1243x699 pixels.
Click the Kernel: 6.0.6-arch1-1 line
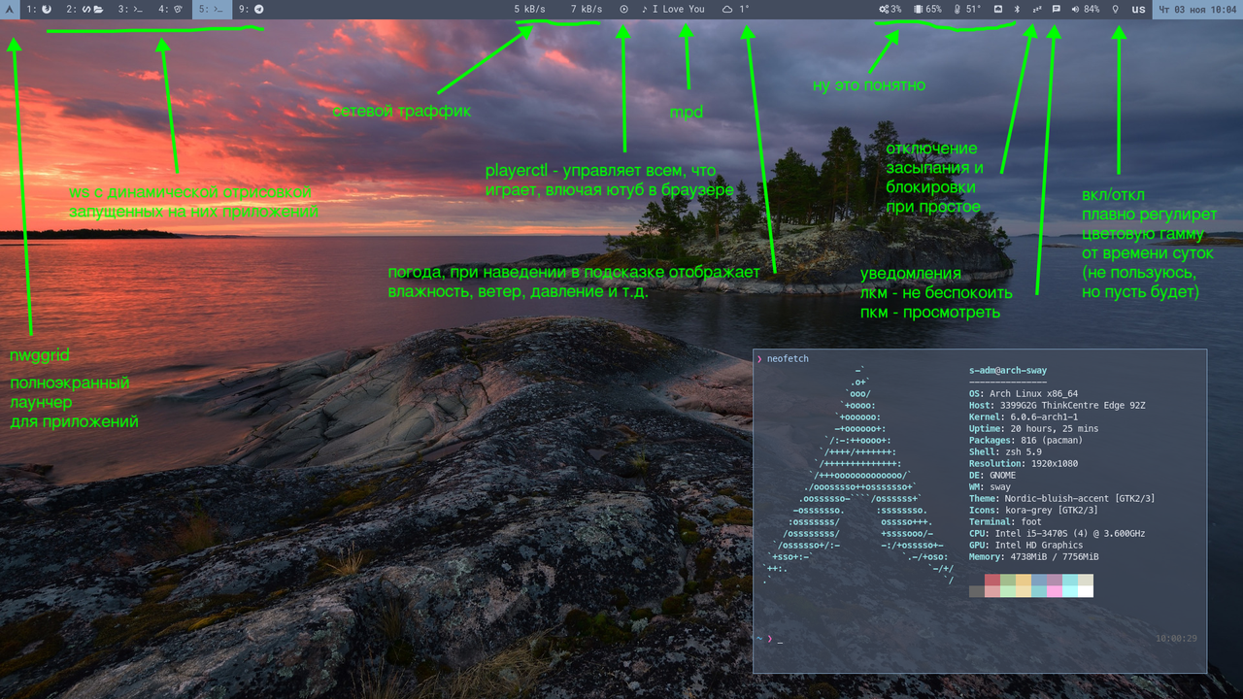1024,417
